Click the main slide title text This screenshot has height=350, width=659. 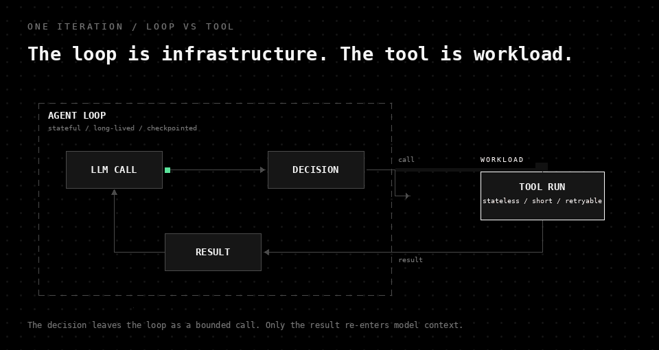pos(301,54)
